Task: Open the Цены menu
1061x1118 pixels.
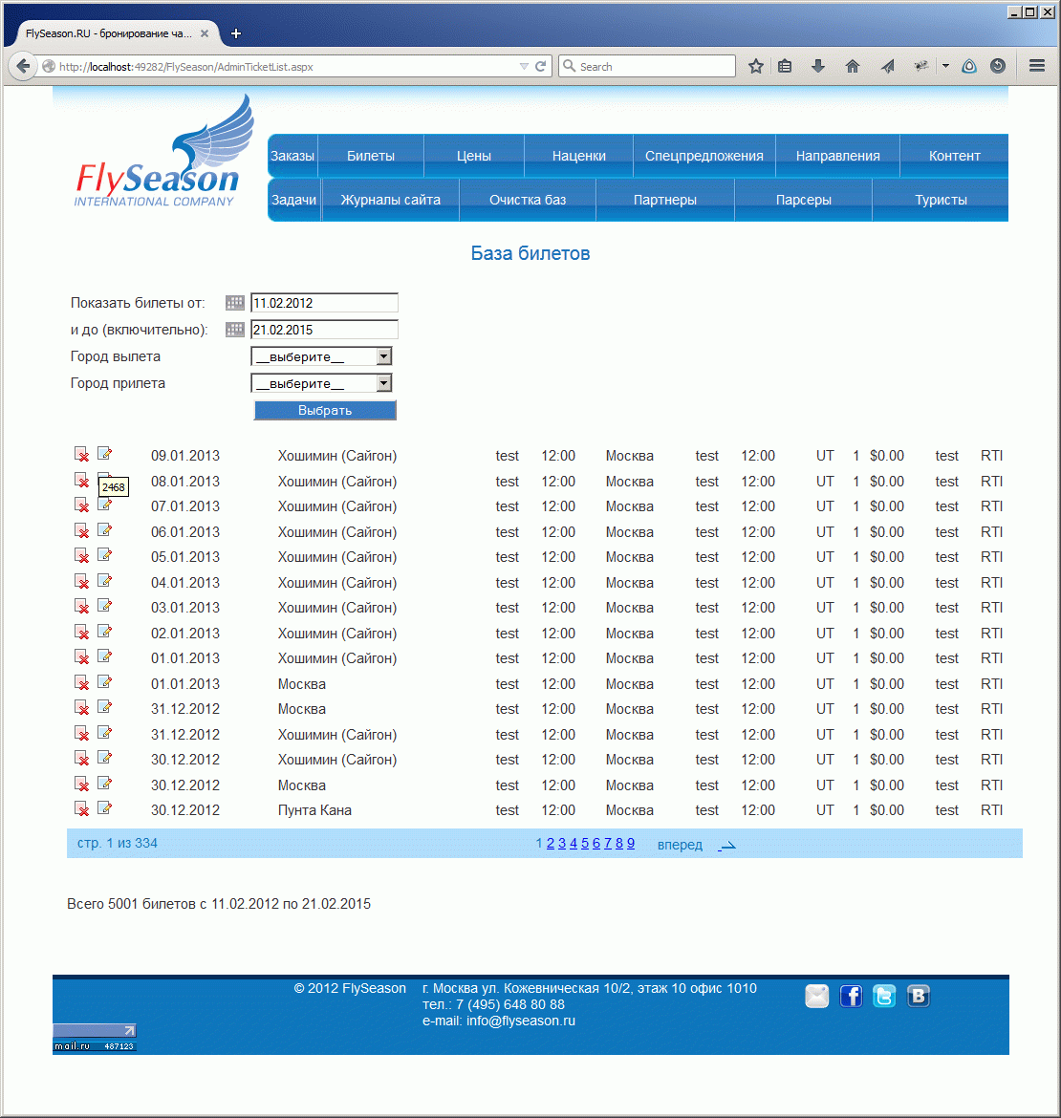Action: click(x=474, y=156)
